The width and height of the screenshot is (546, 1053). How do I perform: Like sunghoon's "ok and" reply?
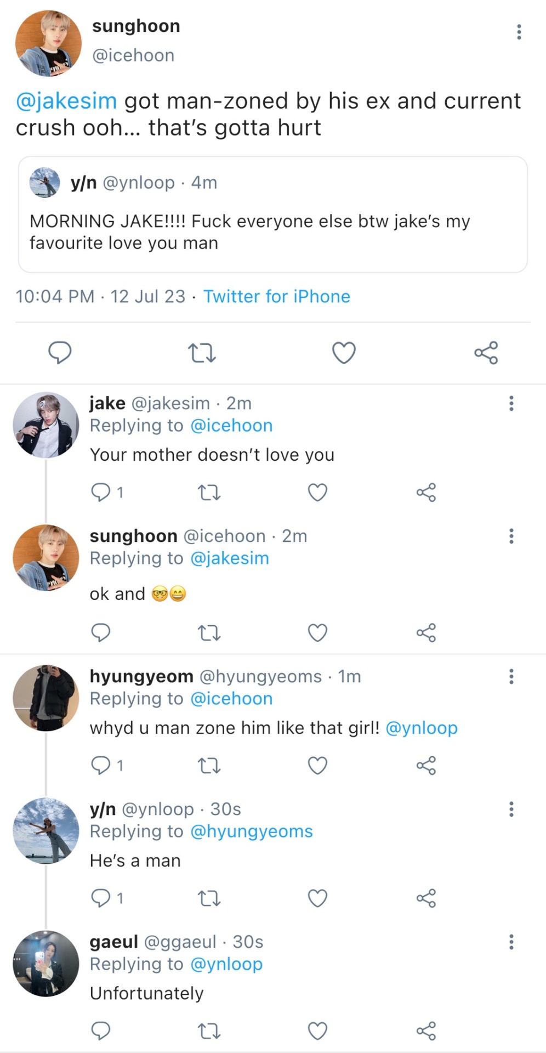tap(317, 633)
